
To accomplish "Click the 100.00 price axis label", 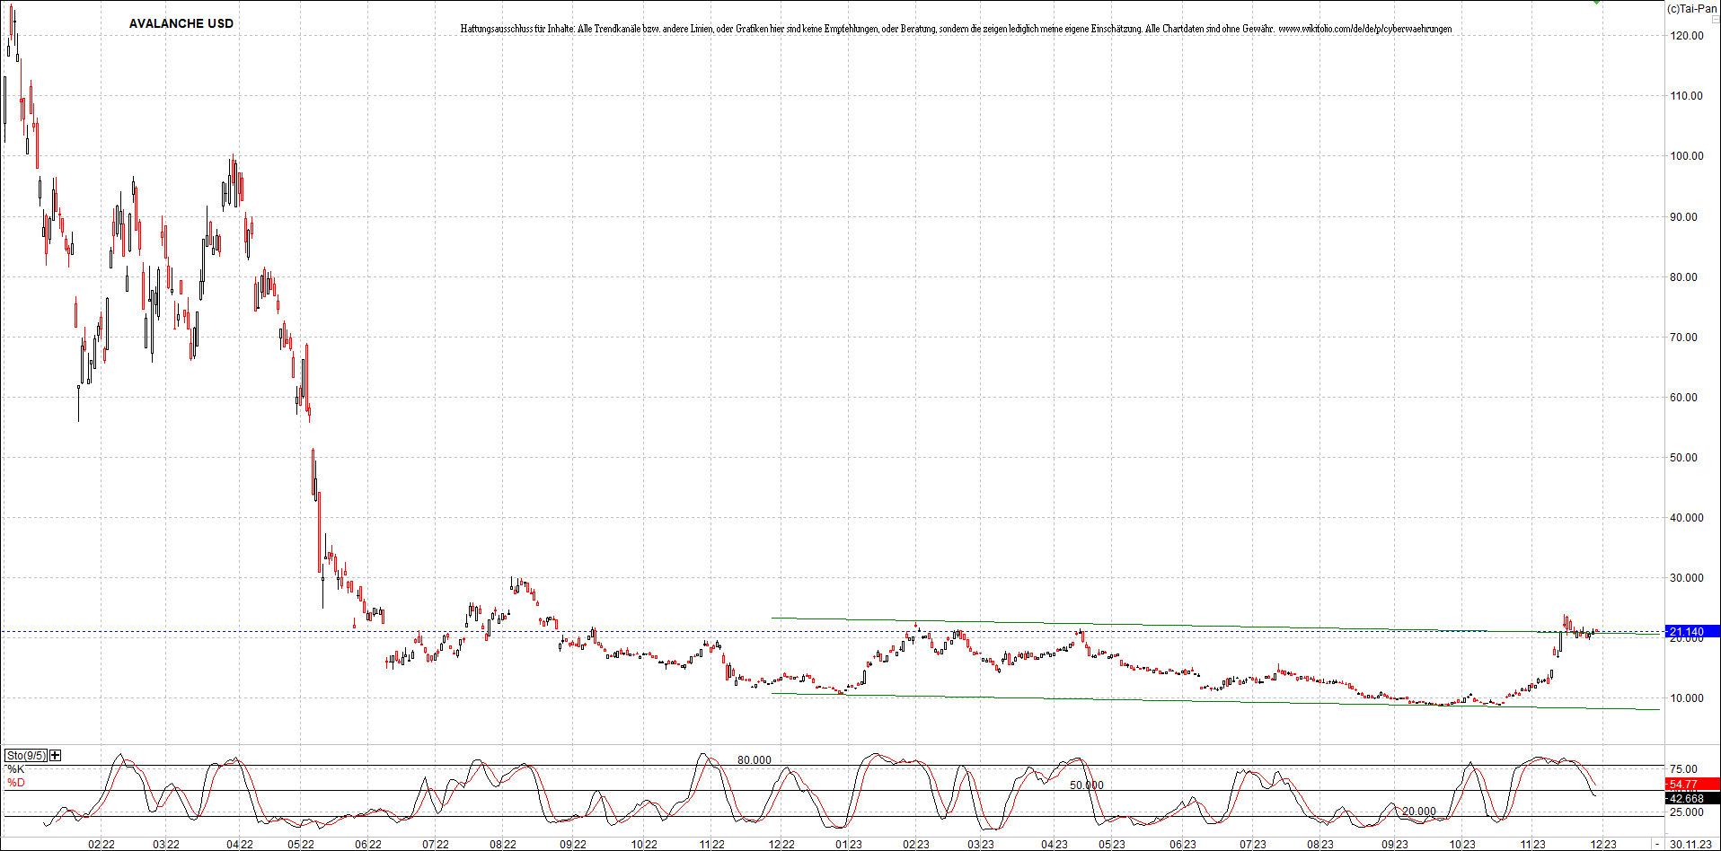I will [1686, 156].
